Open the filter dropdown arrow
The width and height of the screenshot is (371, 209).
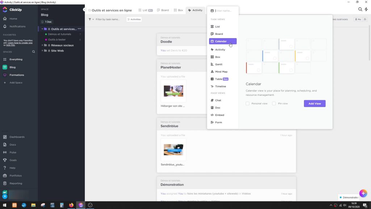pyautogui.click(x=93, y=20)
